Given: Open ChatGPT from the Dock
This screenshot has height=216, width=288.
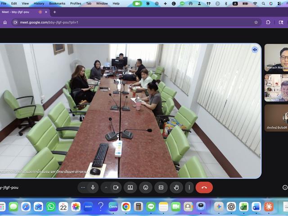Looking at the screenshot, I should pyautogui.click(x=231, y=207).
